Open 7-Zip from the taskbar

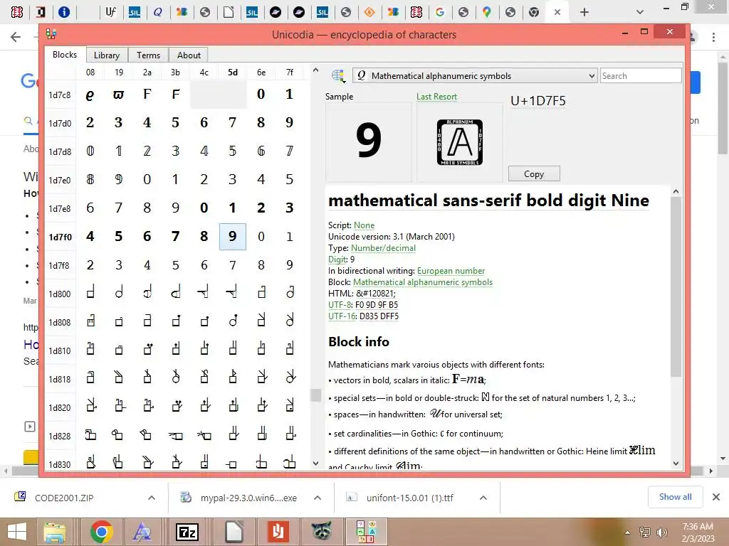[x=187, y=532]
